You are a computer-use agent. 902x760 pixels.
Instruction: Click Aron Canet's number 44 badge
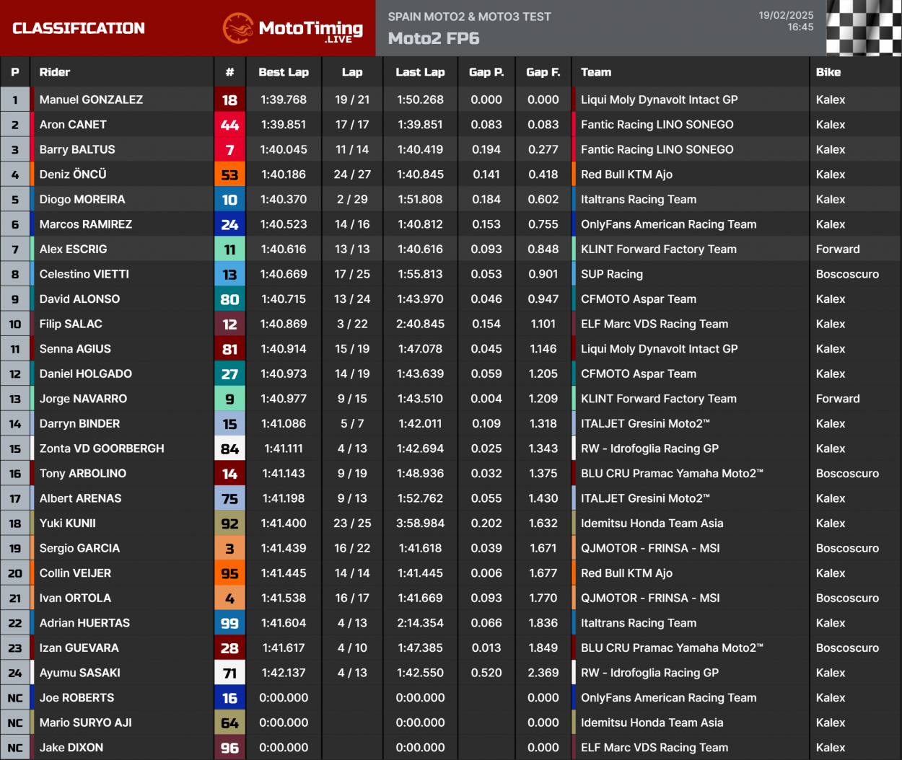[229, 125]
